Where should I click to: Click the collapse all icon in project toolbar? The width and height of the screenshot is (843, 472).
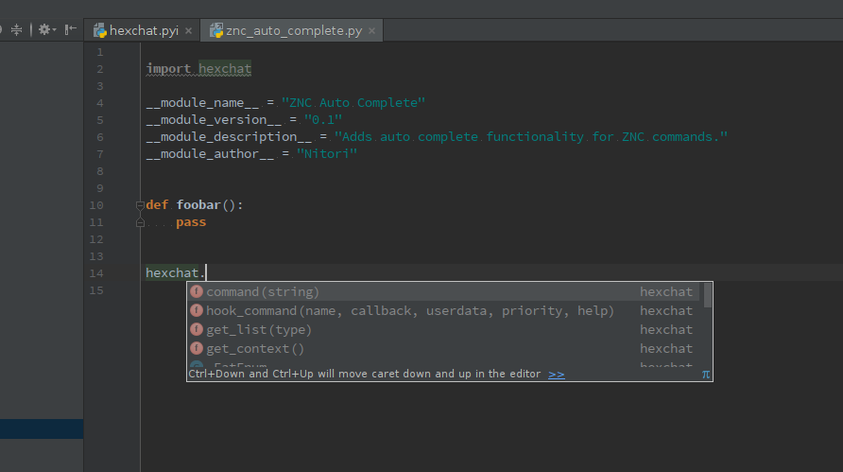17,30
